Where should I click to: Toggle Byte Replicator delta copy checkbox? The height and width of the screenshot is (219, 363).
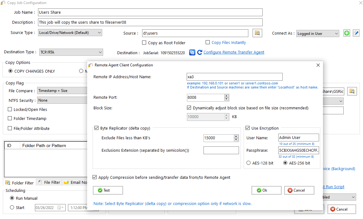[96, 128]
